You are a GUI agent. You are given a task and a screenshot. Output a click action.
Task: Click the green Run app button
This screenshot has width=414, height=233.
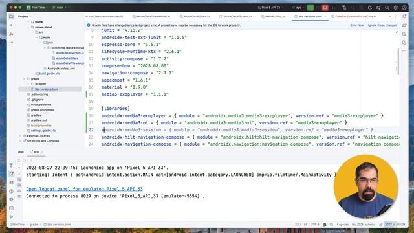[x=310, y=8]
